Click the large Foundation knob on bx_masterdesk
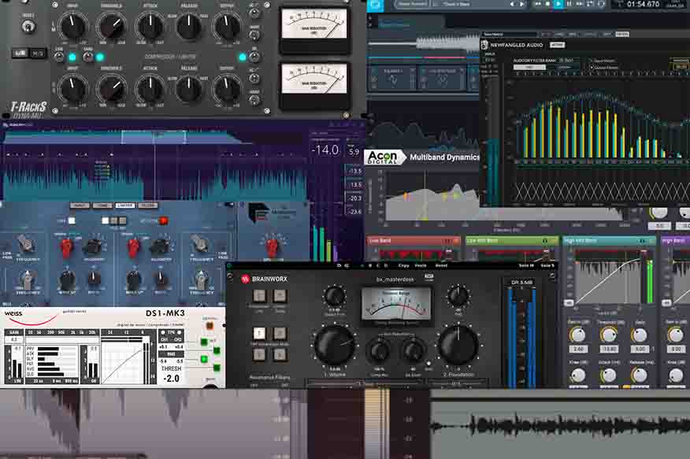 (458, 345)
